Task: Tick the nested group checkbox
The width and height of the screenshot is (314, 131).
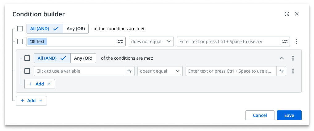Action: coord(27,58)
